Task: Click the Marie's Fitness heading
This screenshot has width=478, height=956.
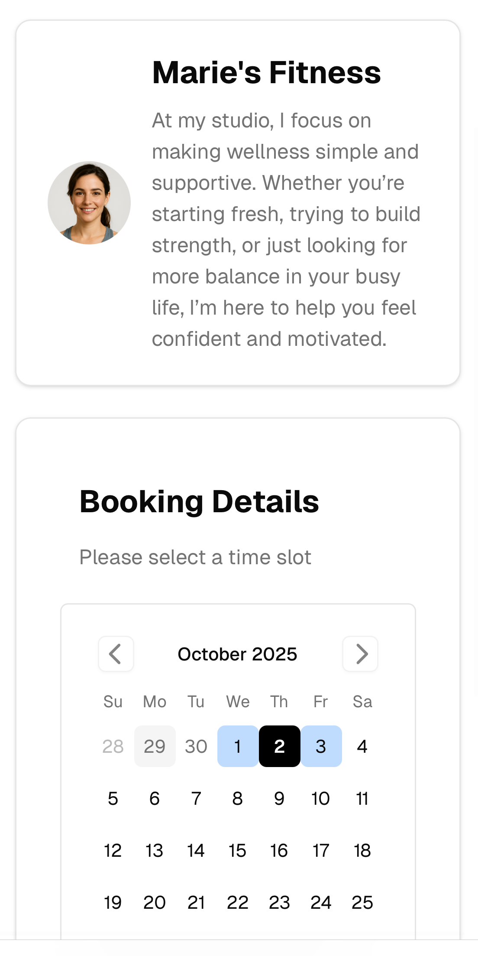Action: 266,72
